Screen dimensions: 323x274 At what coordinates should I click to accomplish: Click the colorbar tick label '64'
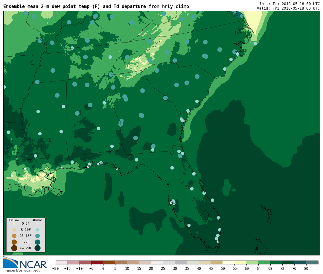click(x=258, y=269)
